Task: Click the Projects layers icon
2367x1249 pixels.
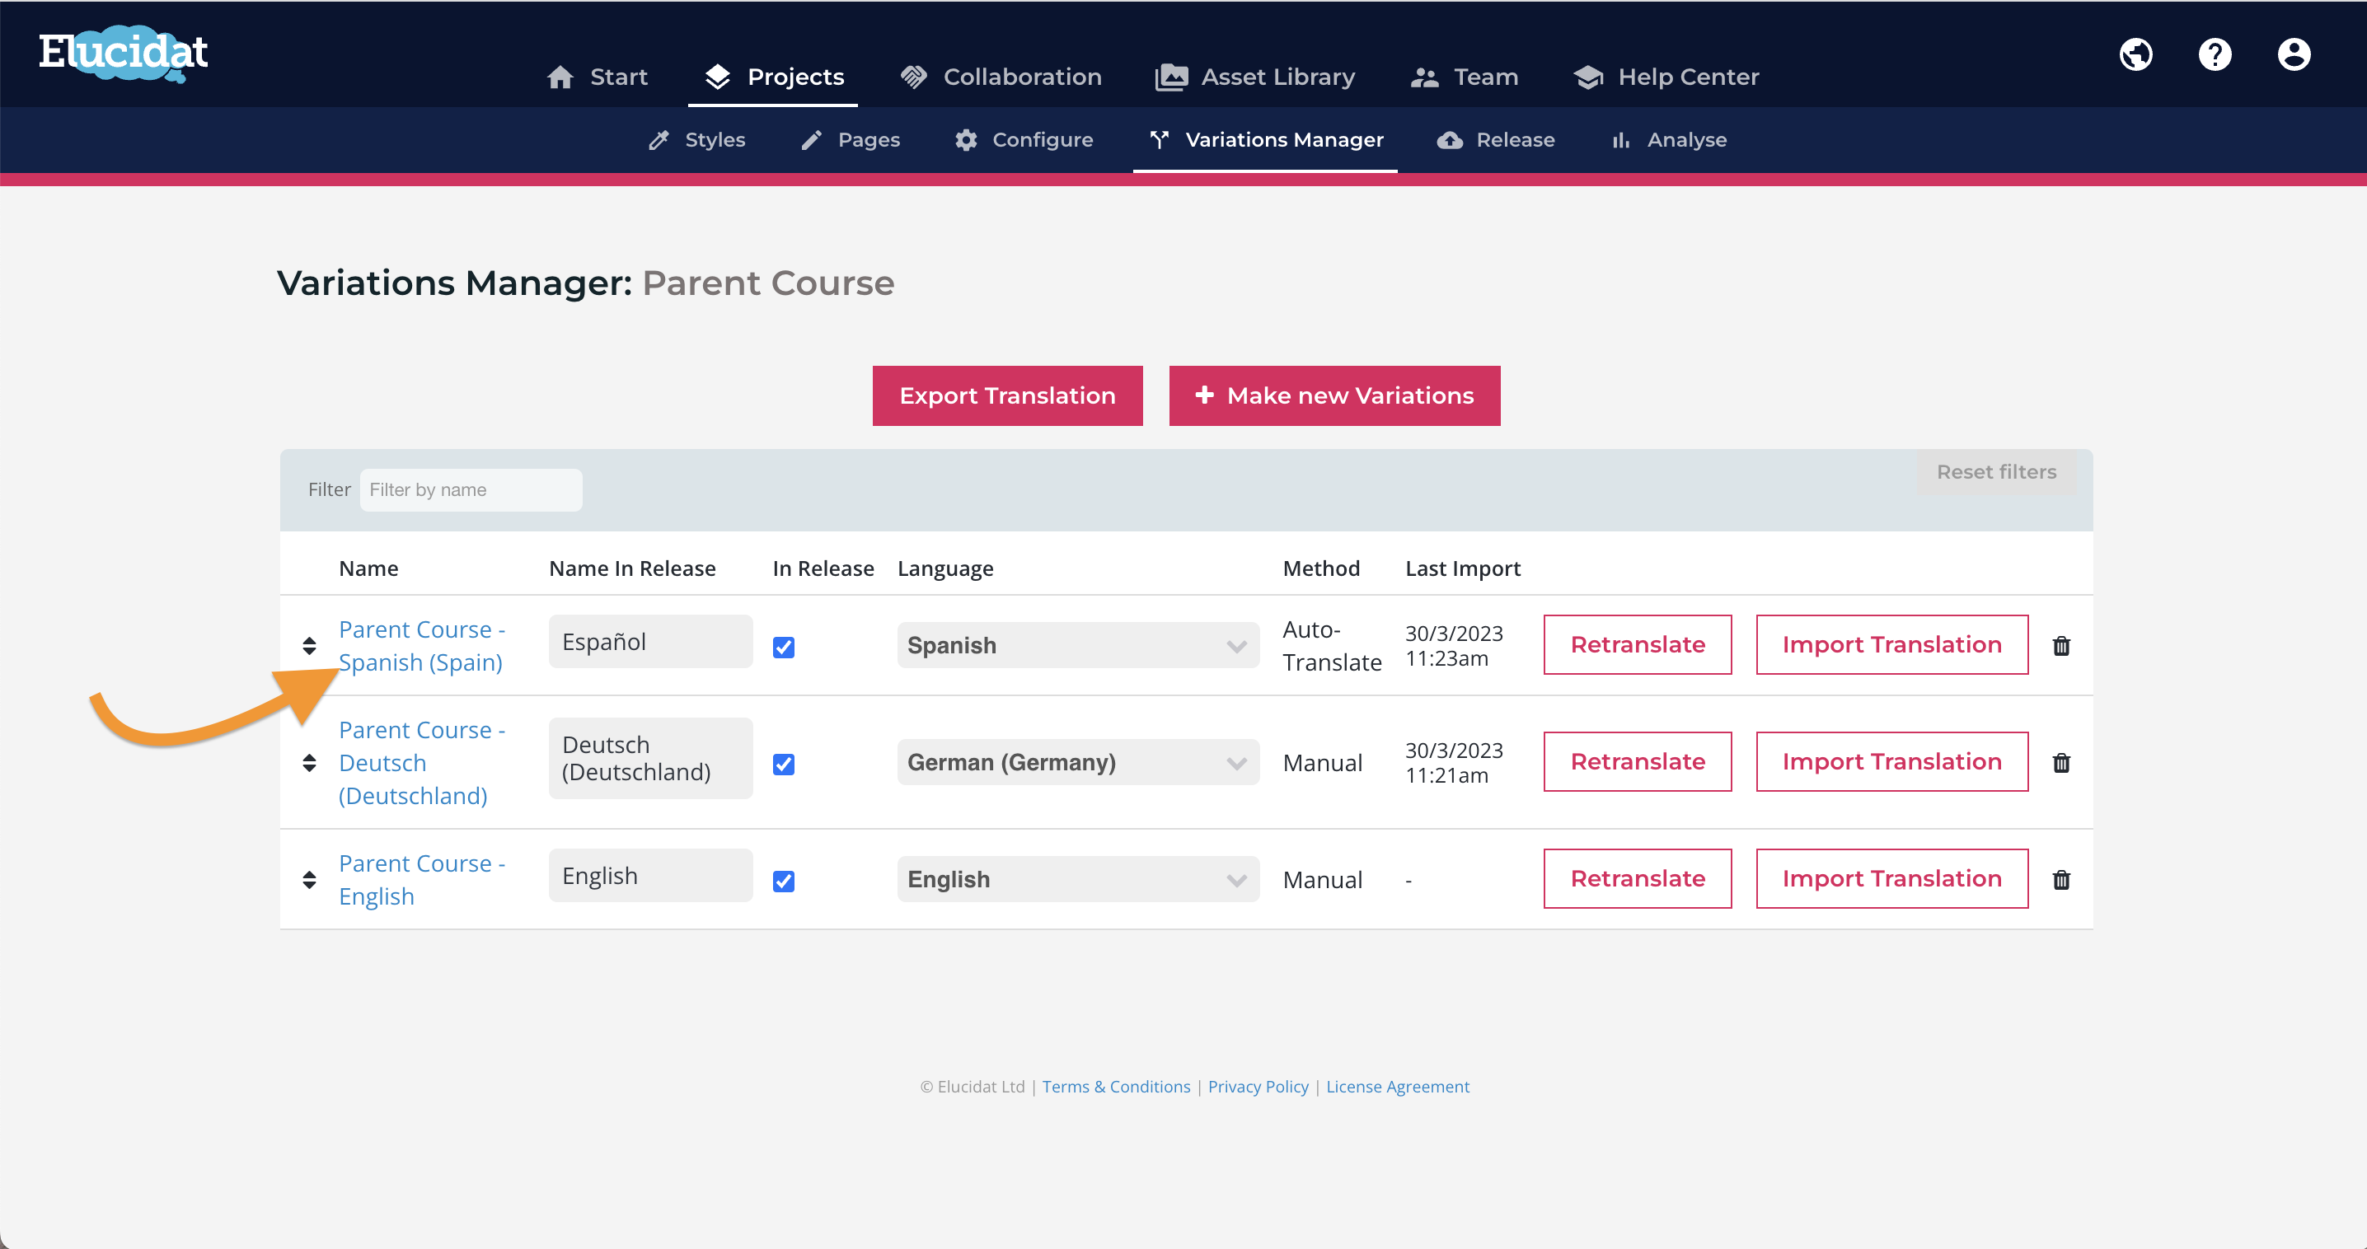Action: (x=718, y=77)
